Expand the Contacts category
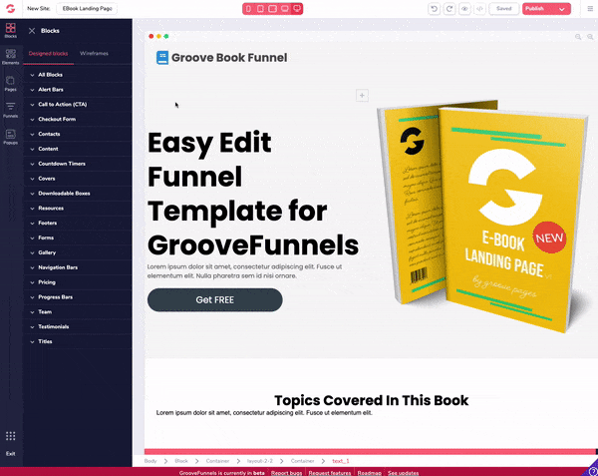The width and height of the screenshot is (598, 476). pos(78,134)
